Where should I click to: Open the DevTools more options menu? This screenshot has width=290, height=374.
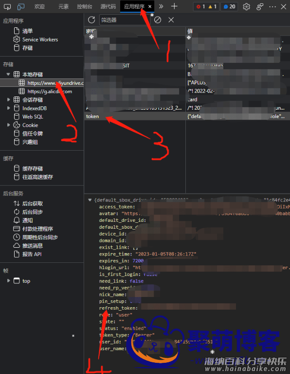tap(272, 7)
